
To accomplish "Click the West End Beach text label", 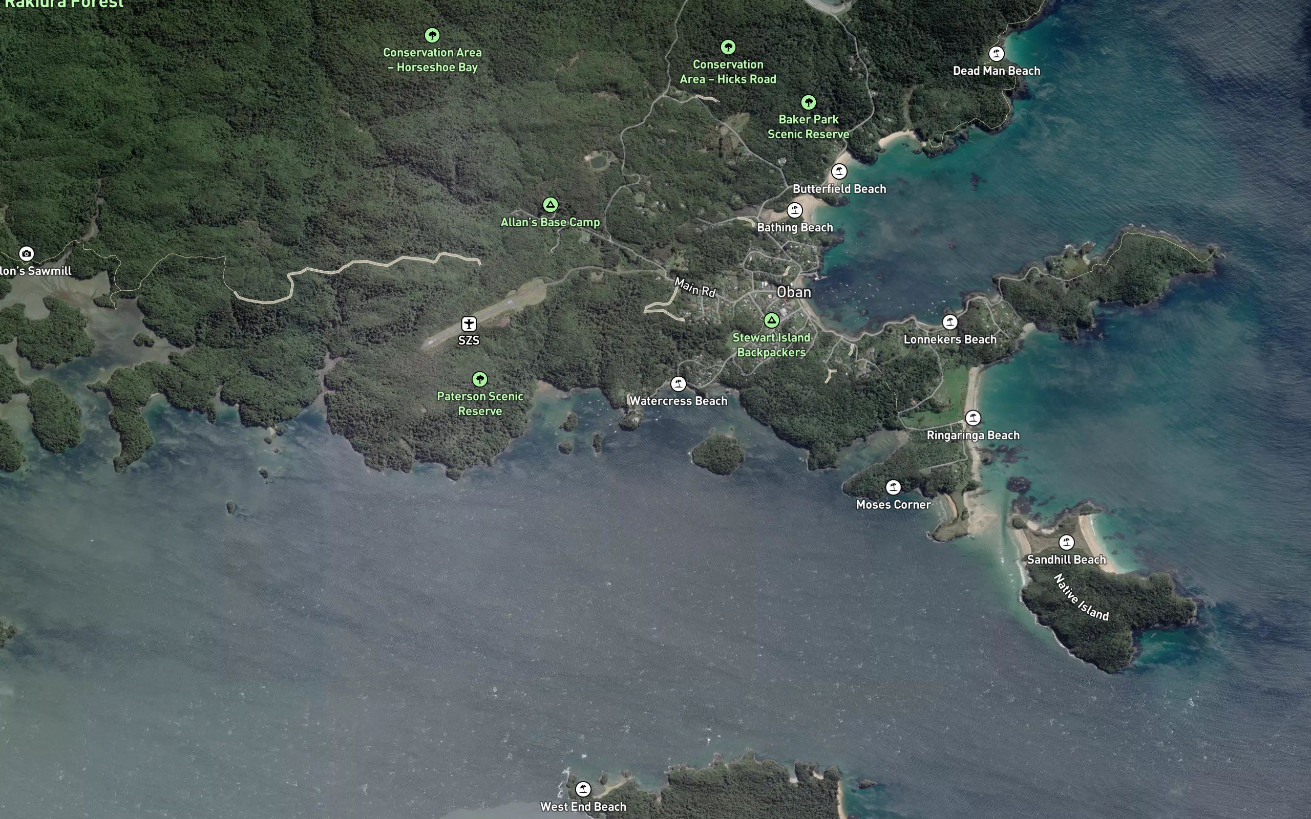I will 583,807.
